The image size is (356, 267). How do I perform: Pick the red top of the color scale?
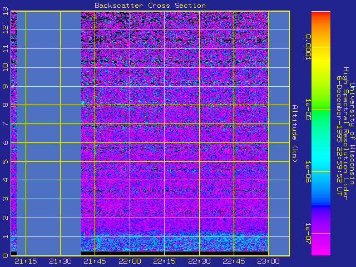(321, 13)
